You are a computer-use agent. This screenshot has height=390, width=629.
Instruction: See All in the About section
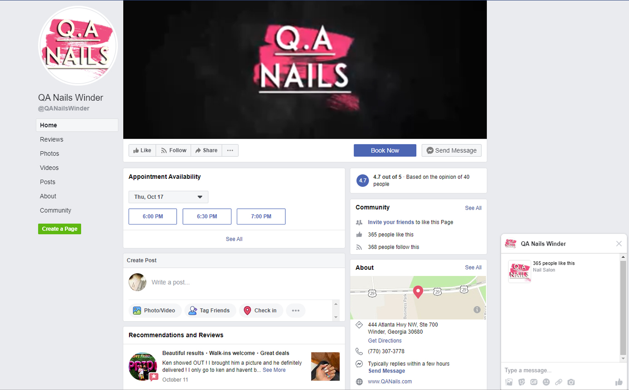(x=473, y=267)
